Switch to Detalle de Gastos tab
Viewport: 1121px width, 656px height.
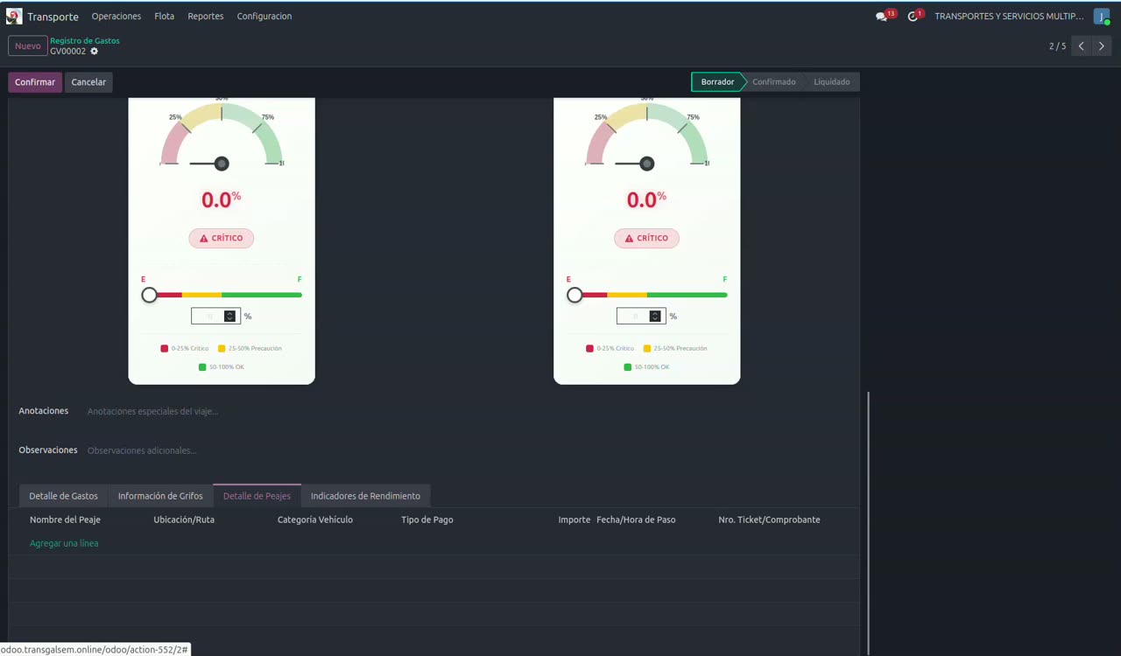[x=63, y=496]
